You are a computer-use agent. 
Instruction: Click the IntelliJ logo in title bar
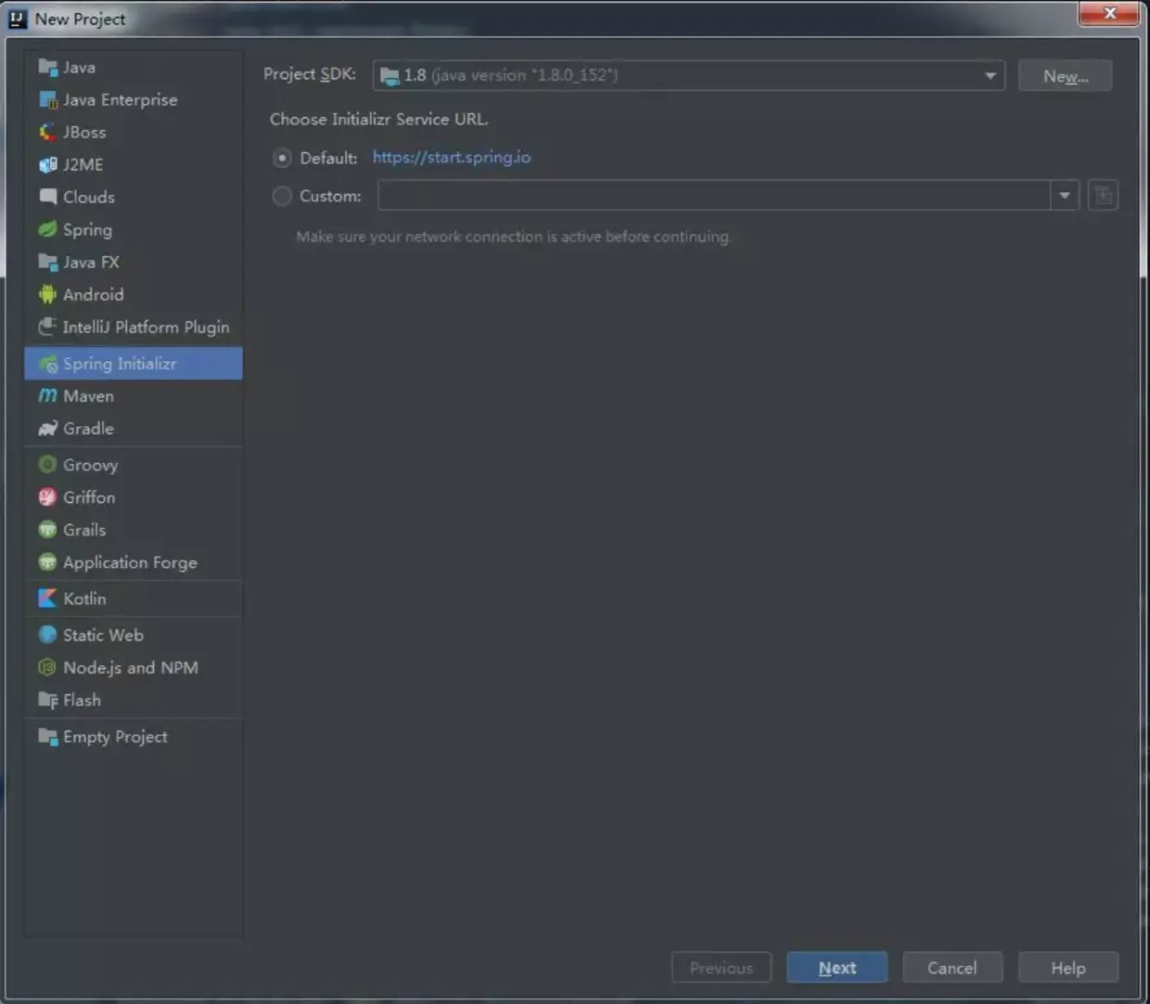point(17,19)
